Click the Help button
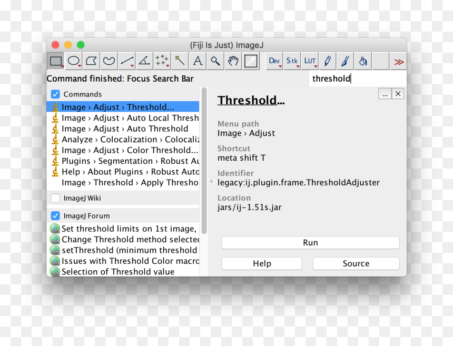The image size is (453, 346). click(262, 263)
